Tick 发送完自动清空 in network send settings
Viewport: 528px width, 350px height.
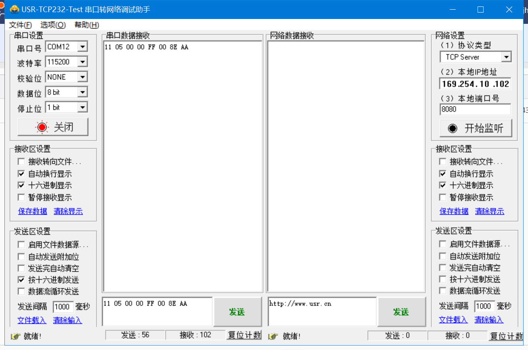[443, 268]
